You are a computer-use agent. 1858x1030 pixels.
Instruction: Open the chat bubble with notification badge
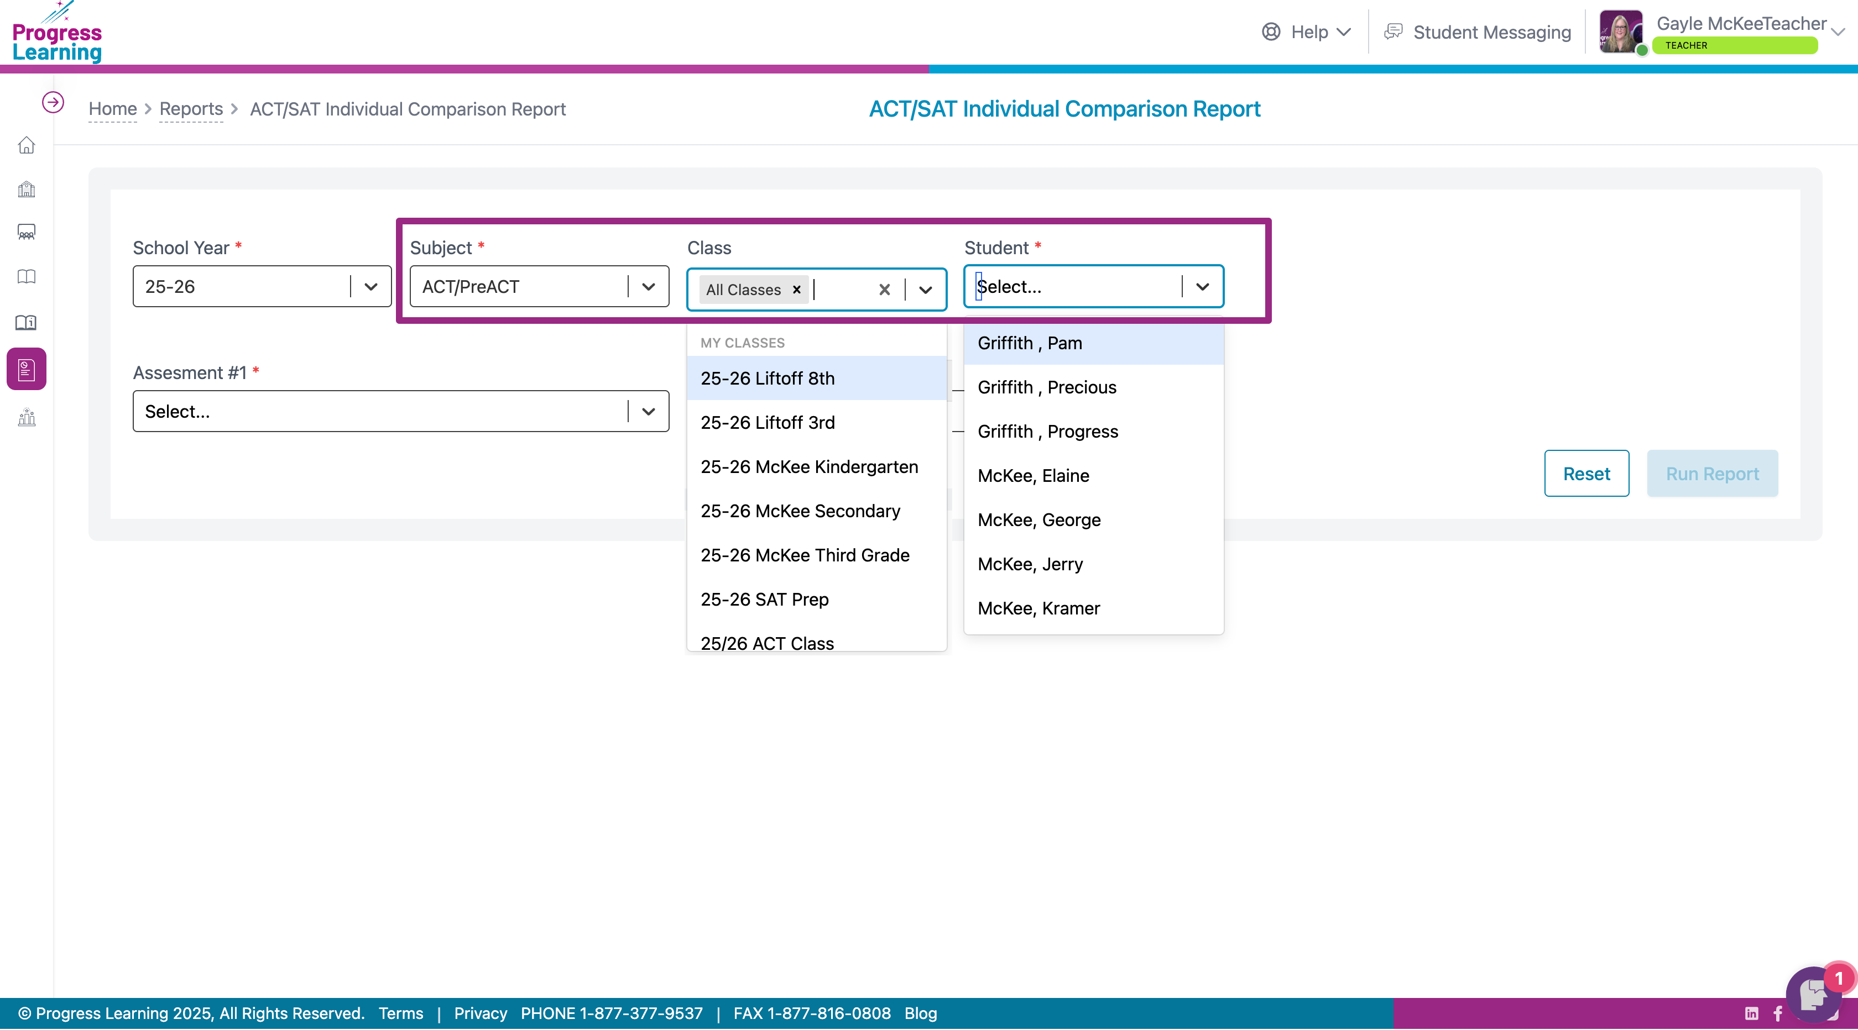(1813, 995)
